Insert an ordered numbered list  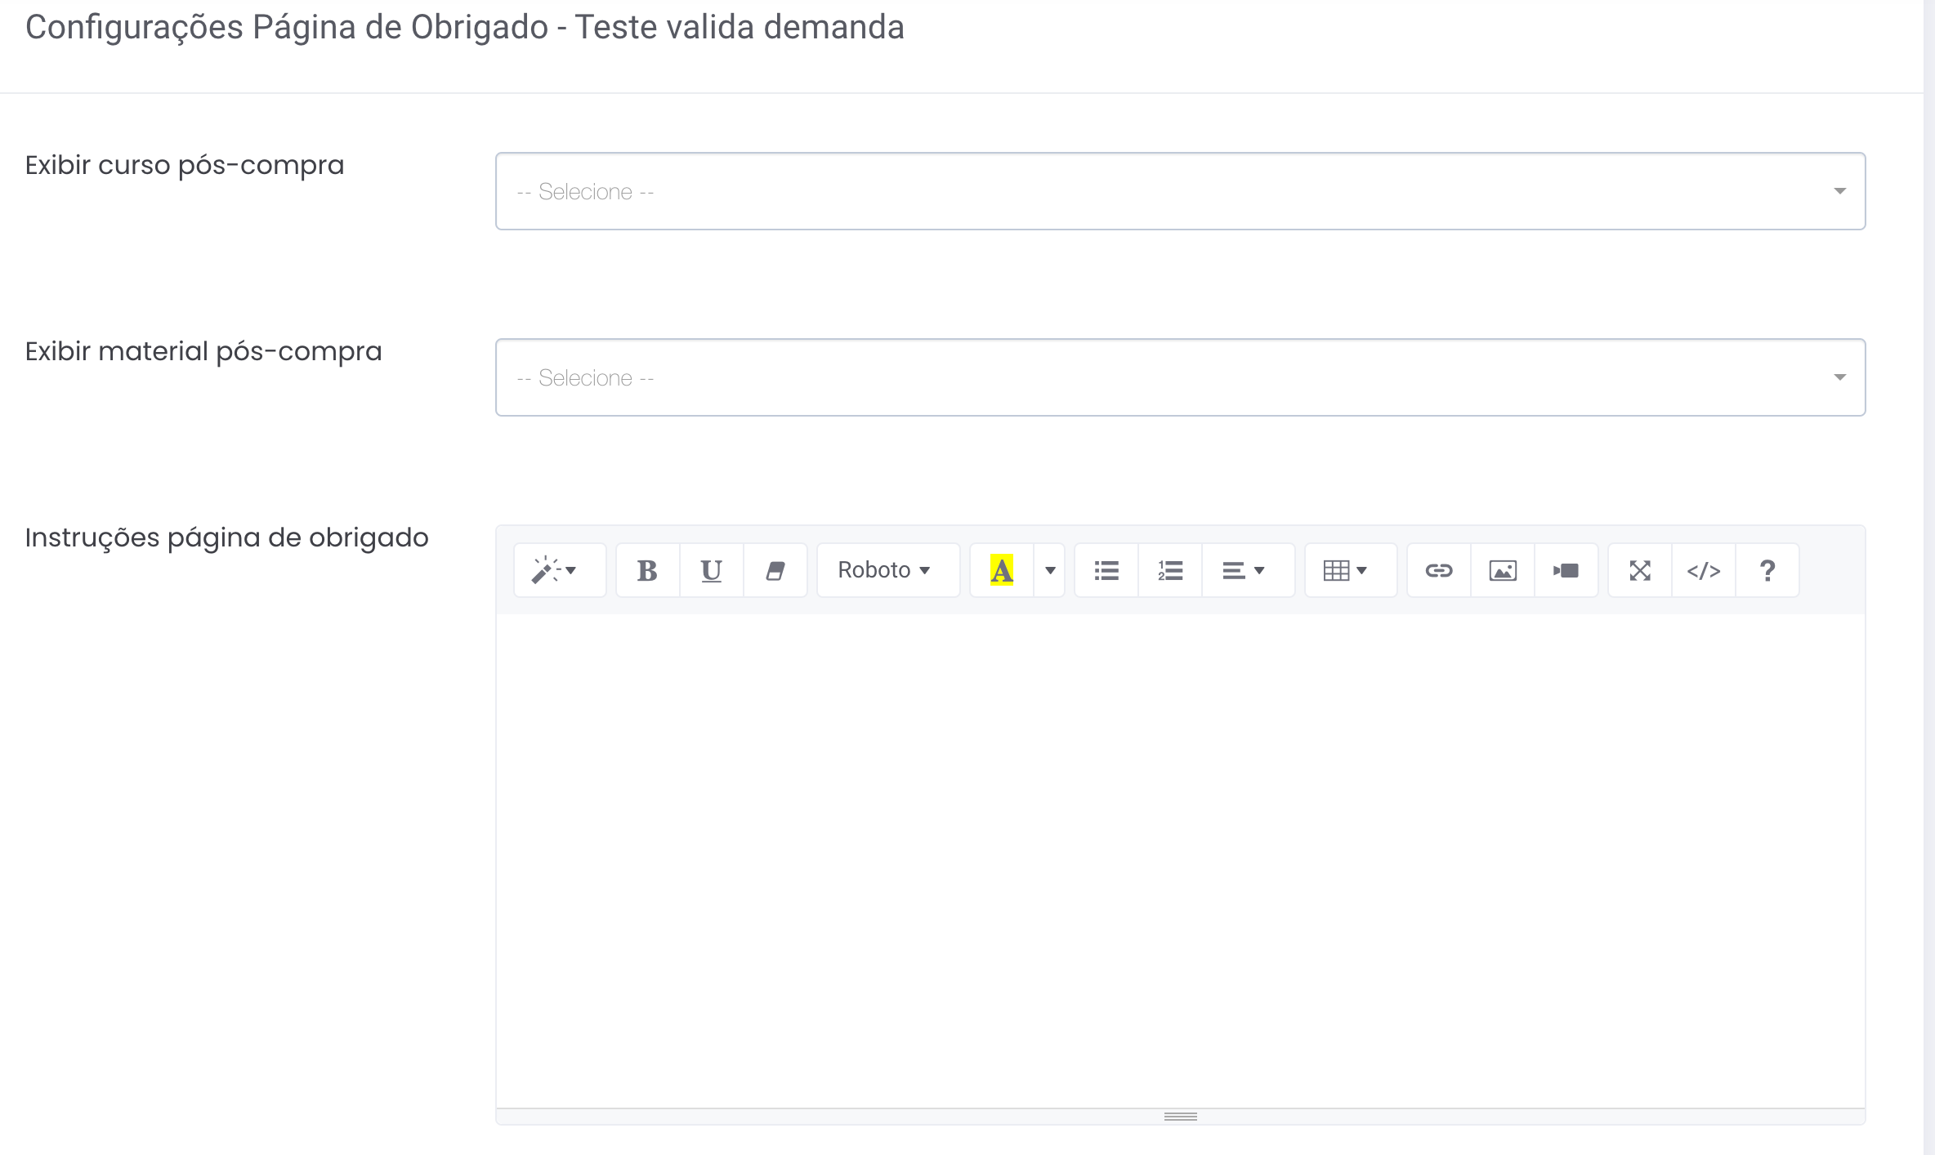click(1170, 570)
